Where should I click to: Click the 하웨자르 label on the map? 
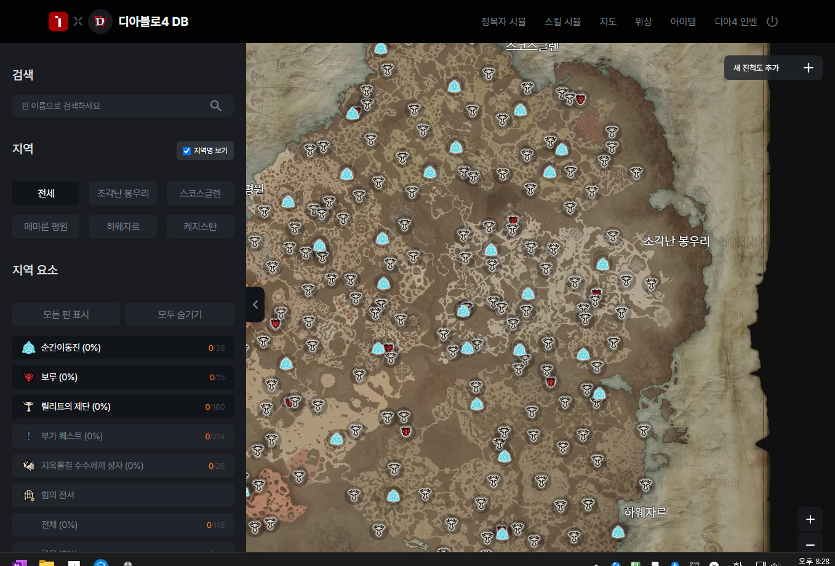click(x=645, y=512)
